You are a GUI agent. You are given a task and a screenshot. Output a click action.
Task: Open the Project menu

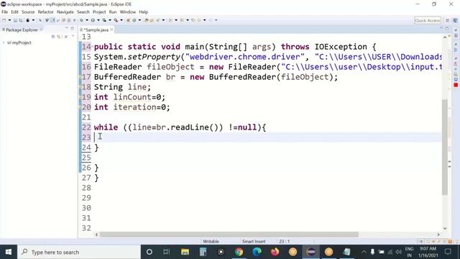99,12
